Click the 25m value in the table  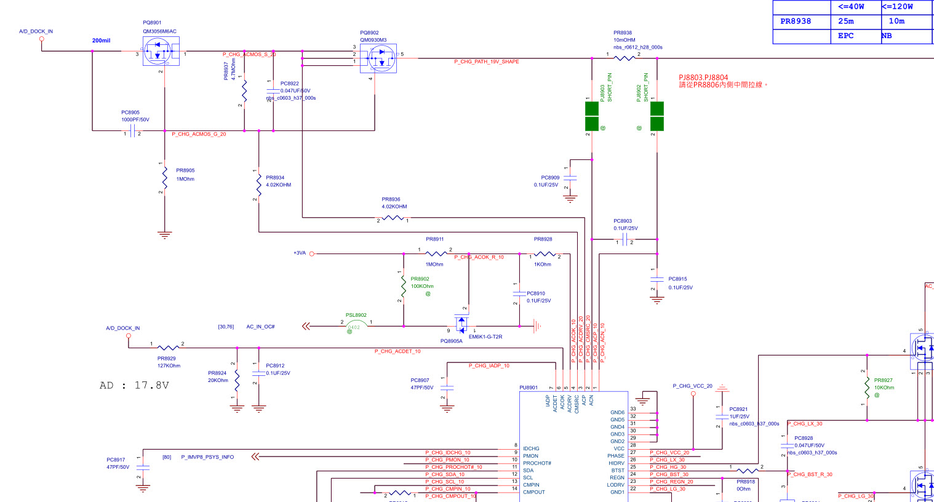point(846,21)
